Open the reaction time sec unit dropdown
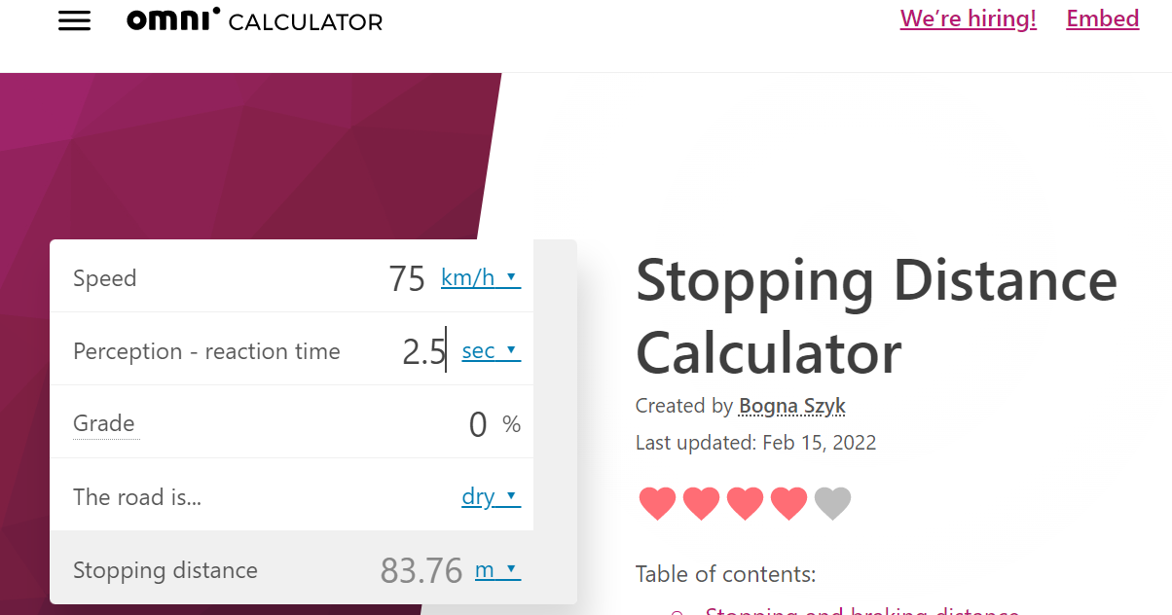 coord(491,351)
